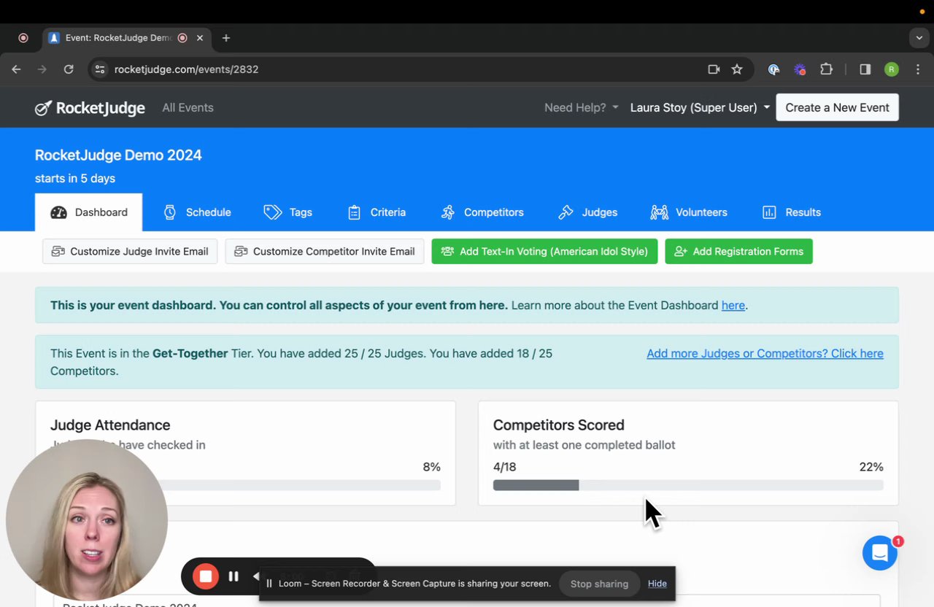Click the 'starts in 5 days' text
The height and width of the screenshot is (607, 934).
[75, 178]
